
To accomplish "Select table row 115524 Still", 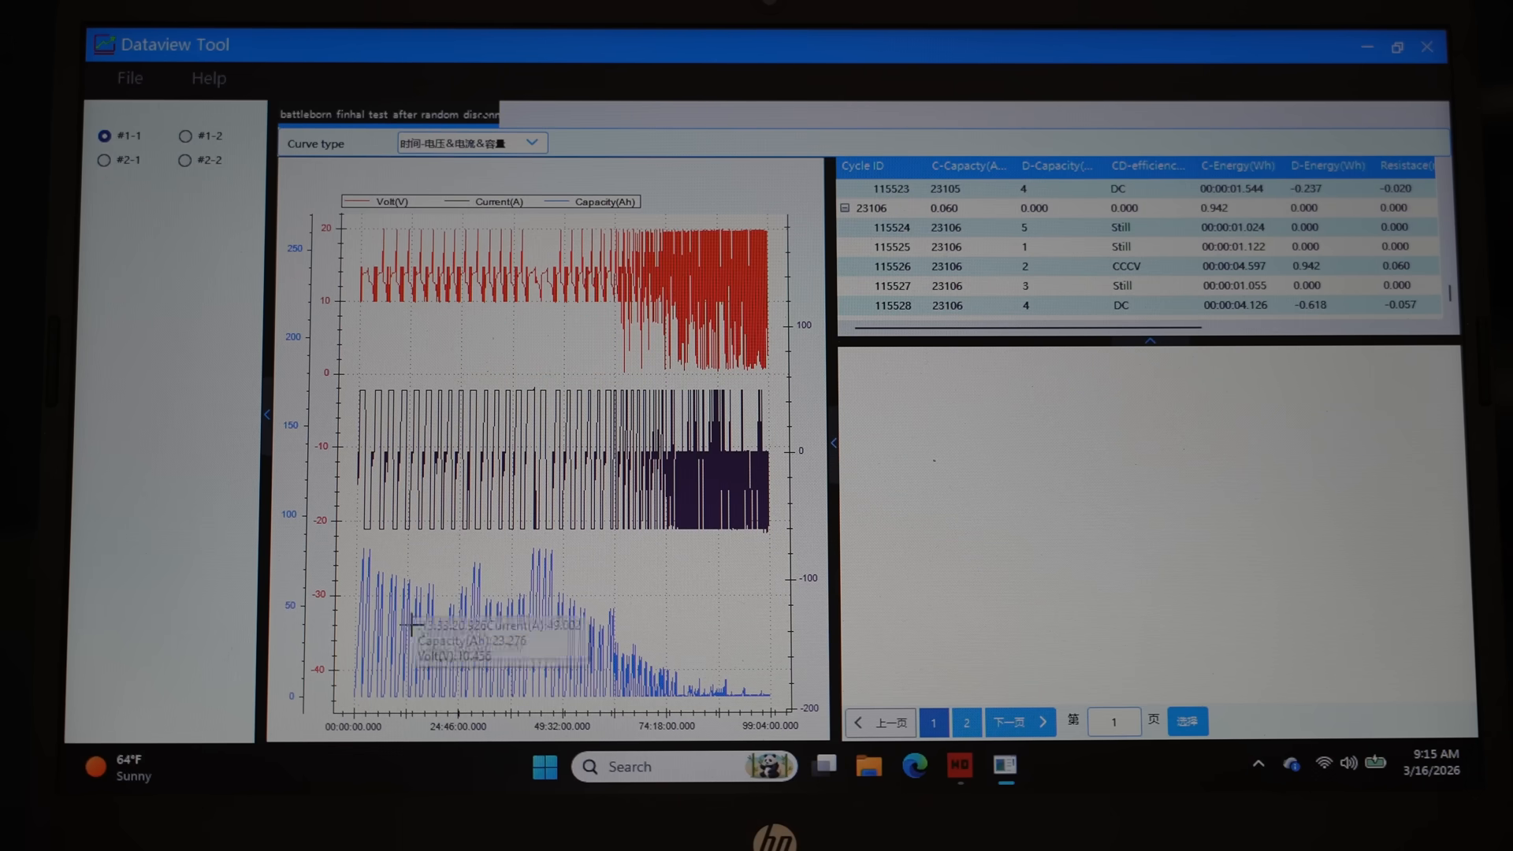I will click(1136, 227).
